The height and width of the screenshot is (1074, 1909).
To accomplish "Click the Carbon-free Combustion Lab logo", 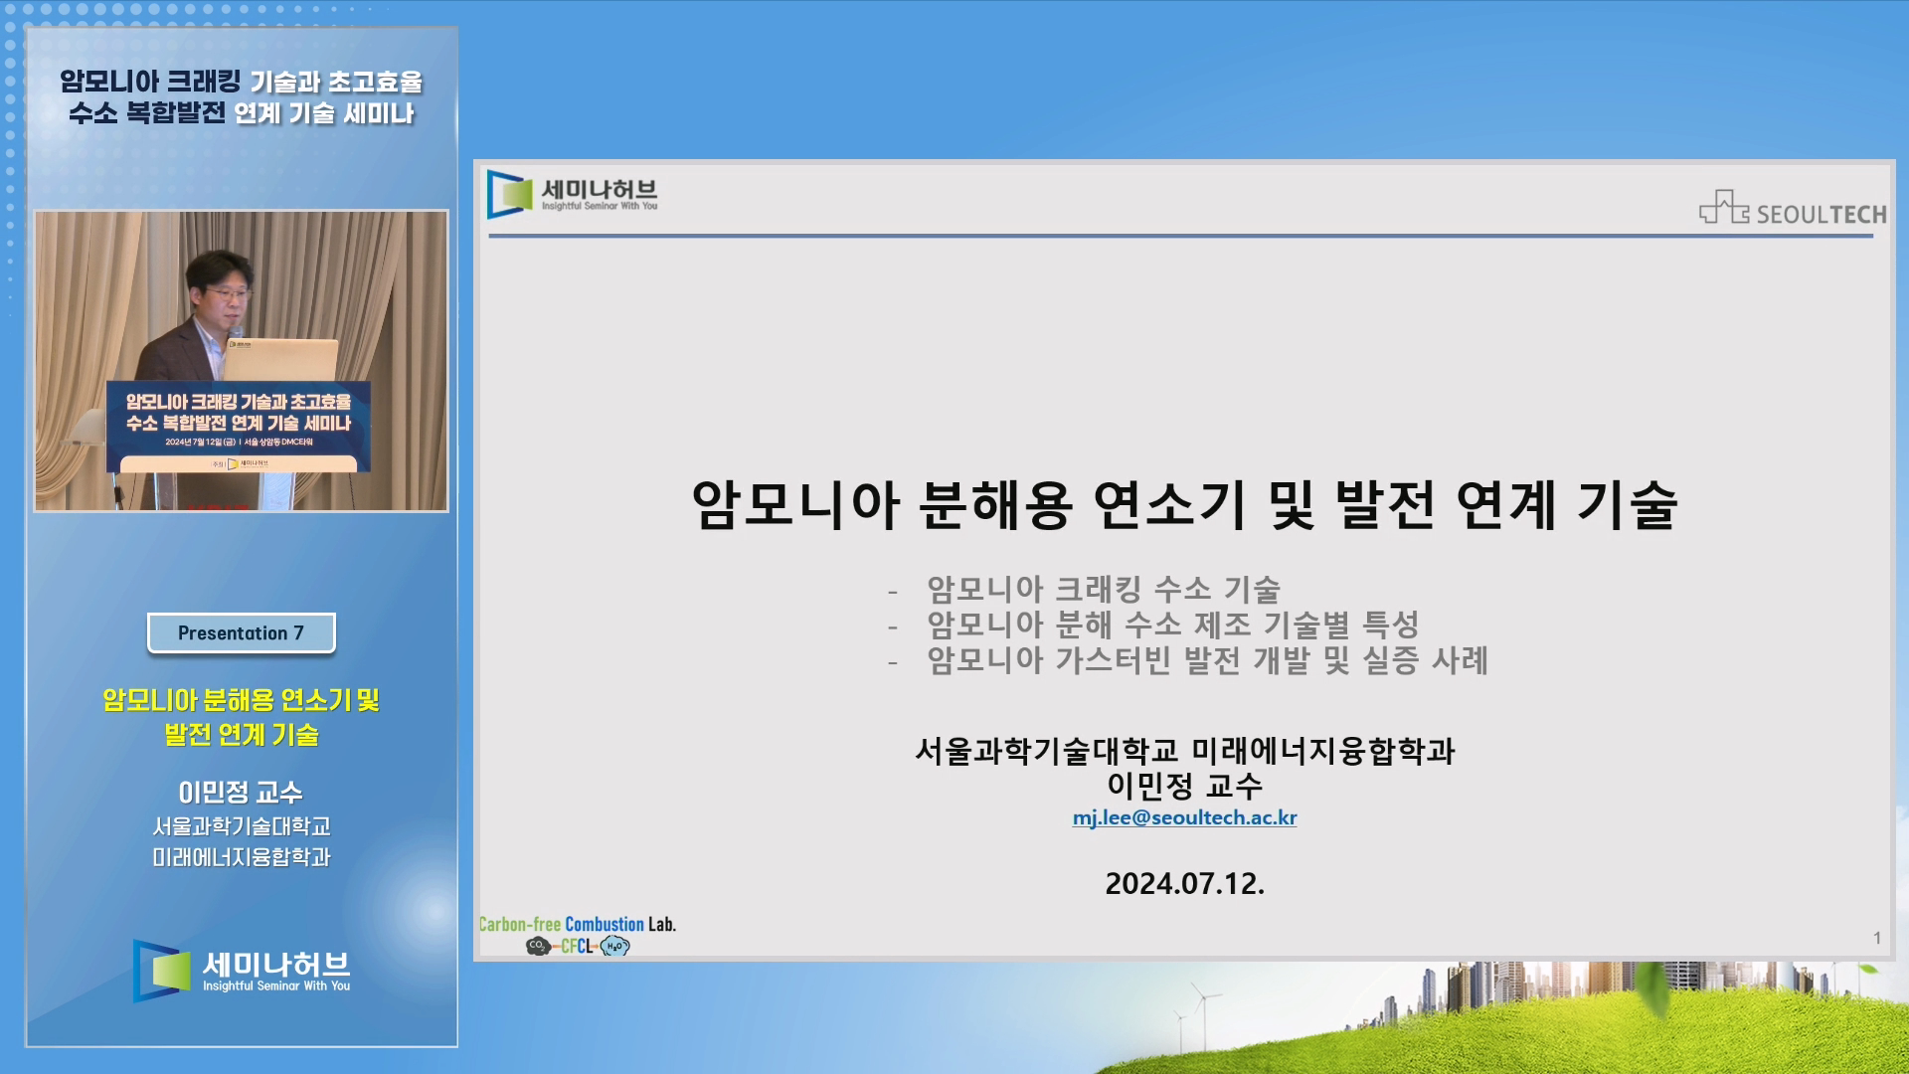I will click(x=578, y=936).
